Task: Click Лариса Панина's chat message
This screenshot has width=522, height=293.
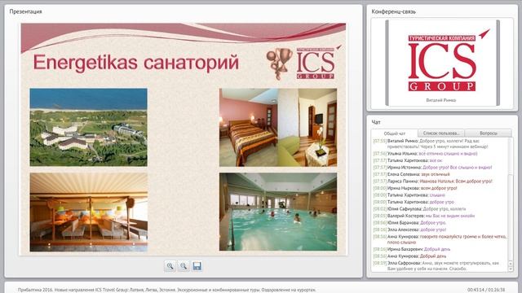Action: click(433, 181)
